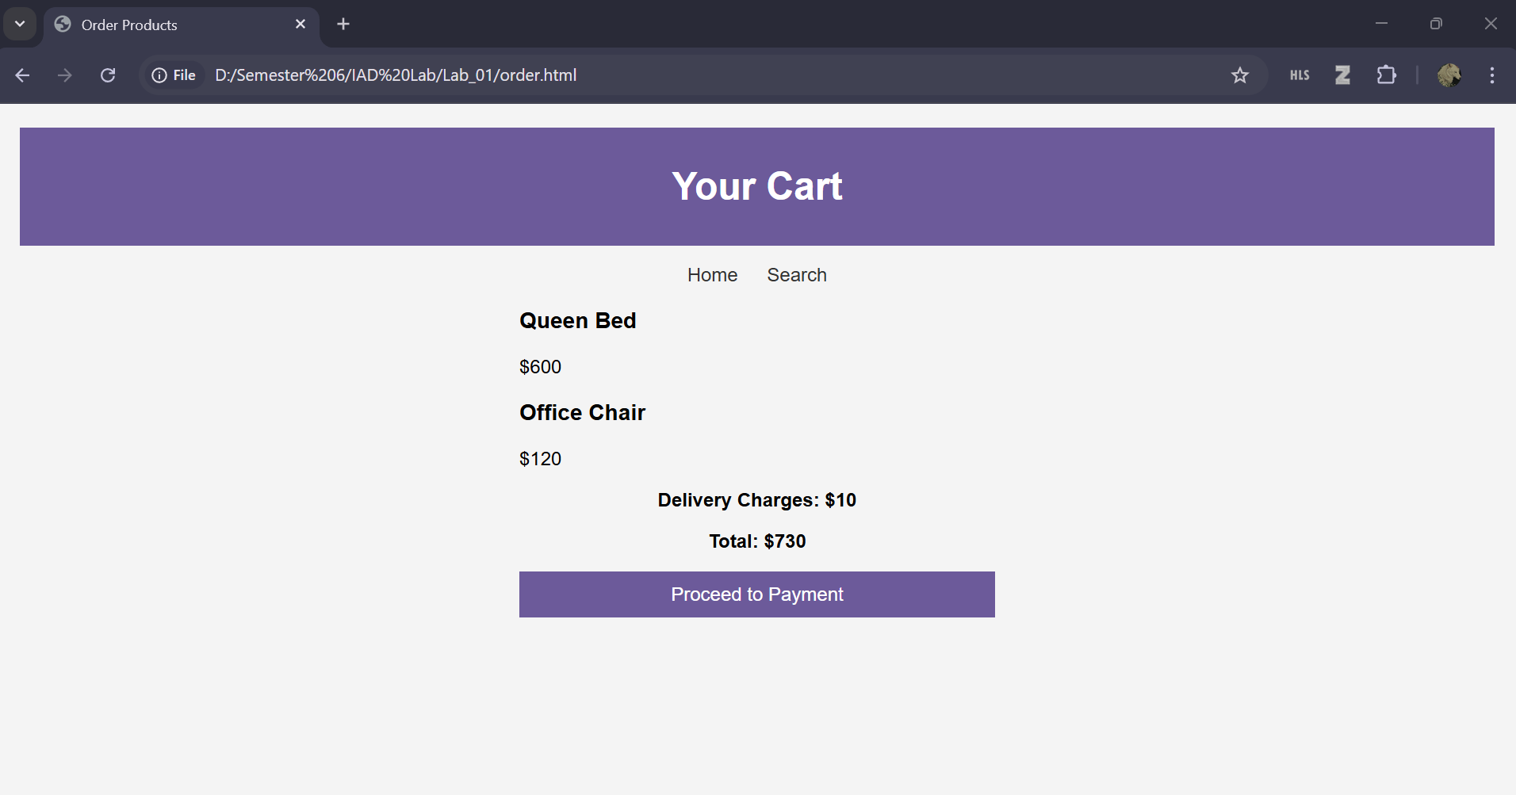The height and width of the screenshot is (795, 1516).
Task: Open site info via the File badge
Action: (x=173, y=75)
